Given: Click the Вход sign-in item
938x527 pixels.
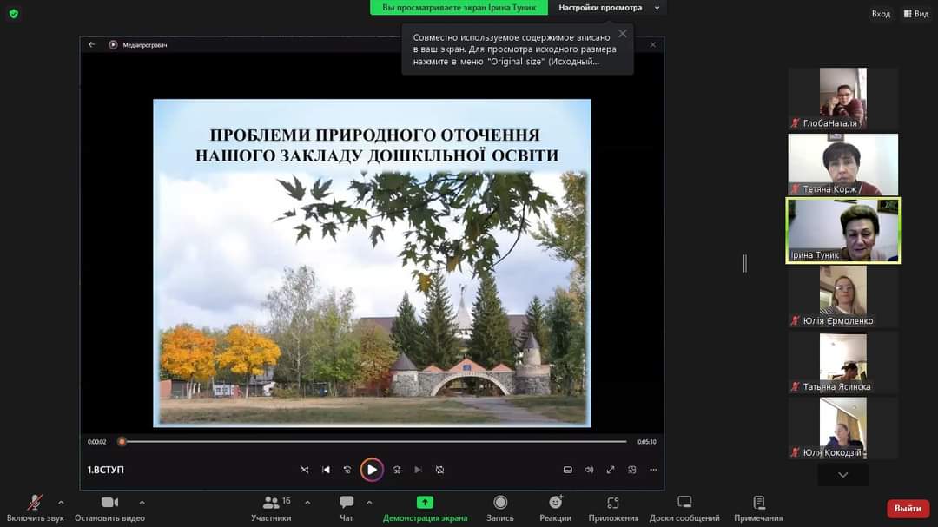Looking at the screenshot, I should click(x=881, y=13).
